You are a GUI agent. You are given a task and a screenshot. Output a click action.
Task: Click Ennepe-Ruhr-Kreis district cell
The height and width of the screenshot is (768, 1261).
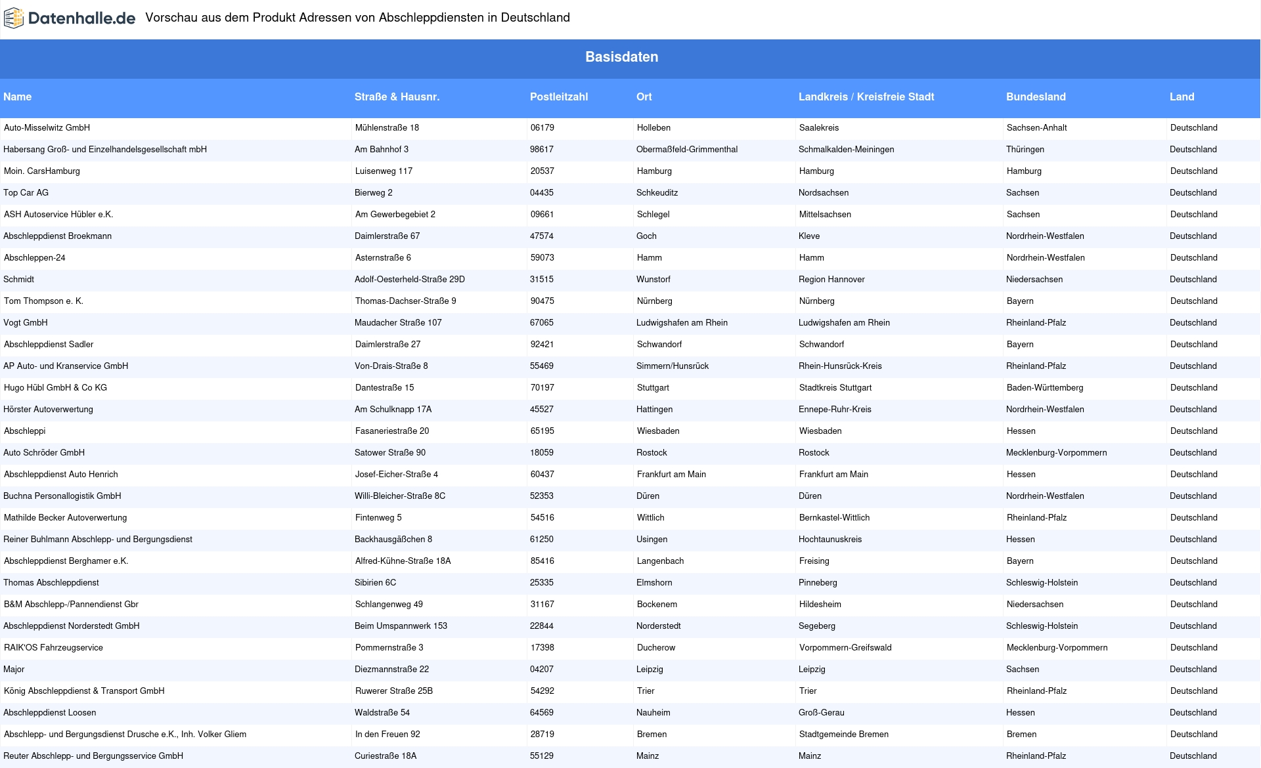tap(835, 410)
